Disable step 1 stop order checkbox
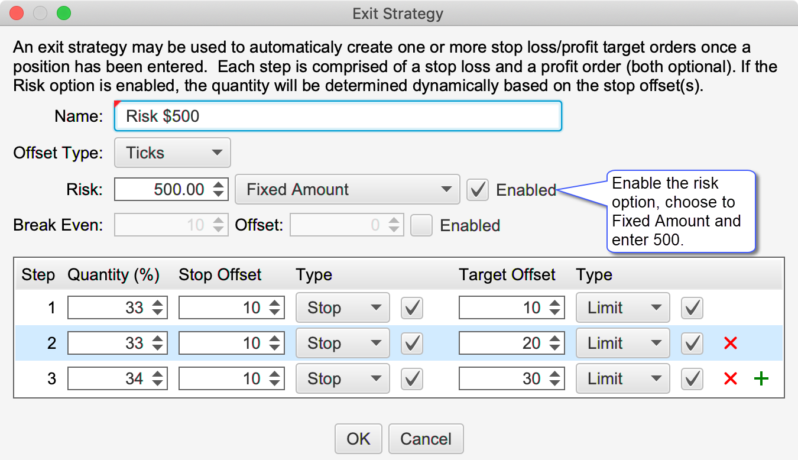Screen dimensions: 798x460 pyautogui.click(x=412, y=307)
